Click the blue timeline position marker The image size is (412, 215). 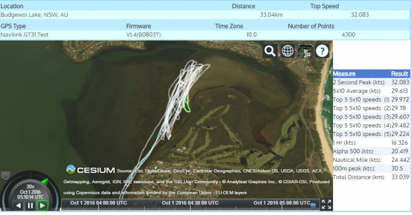[313, 206]
